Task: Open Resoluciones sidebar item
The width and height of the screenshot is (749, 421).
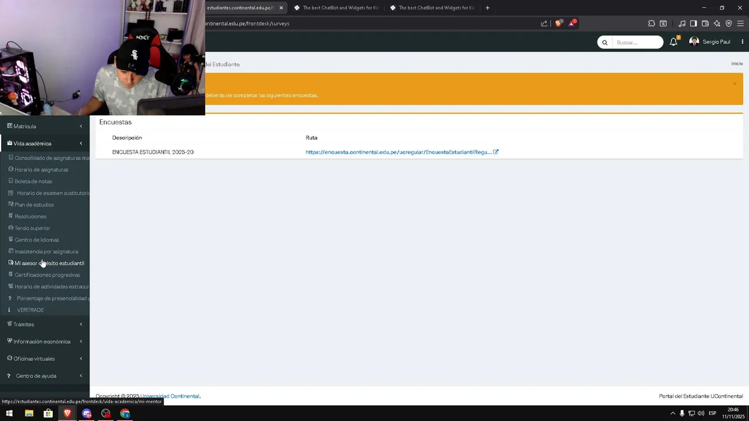Action: 28,216
